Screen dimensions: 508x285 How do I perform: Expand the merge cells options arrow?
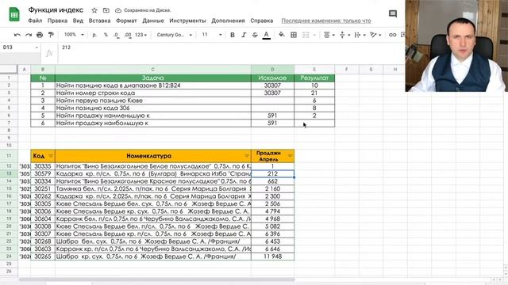(314, 35)
